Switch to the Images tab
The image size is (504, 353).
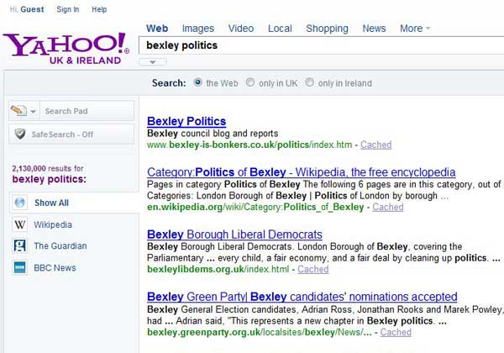(x=198, y=29)
